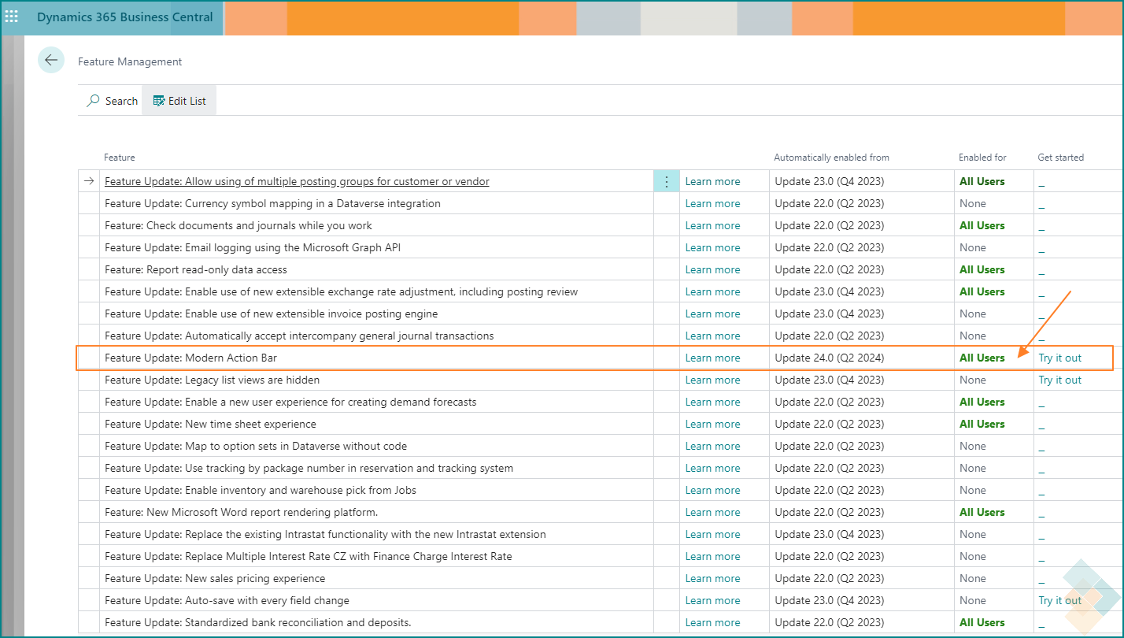Open Edit List in the action bar
Viewport: 1124px width, 638px height.
pyautogui.click(x=179, y=101)
